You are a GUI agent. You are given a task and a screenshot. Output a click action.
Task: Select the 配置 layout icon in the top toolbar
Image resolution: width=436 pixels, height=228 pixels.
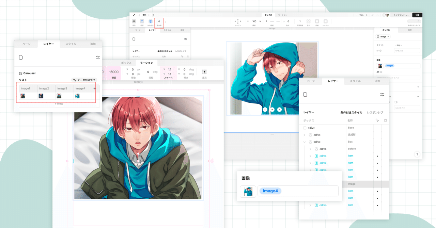[142, 21]
